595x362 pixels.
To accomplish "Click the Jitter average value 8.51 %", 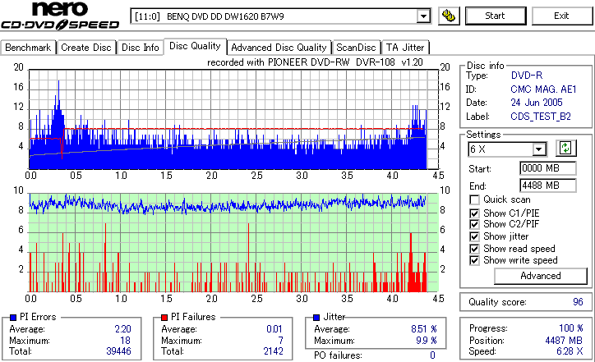I will tap(424, 329).
